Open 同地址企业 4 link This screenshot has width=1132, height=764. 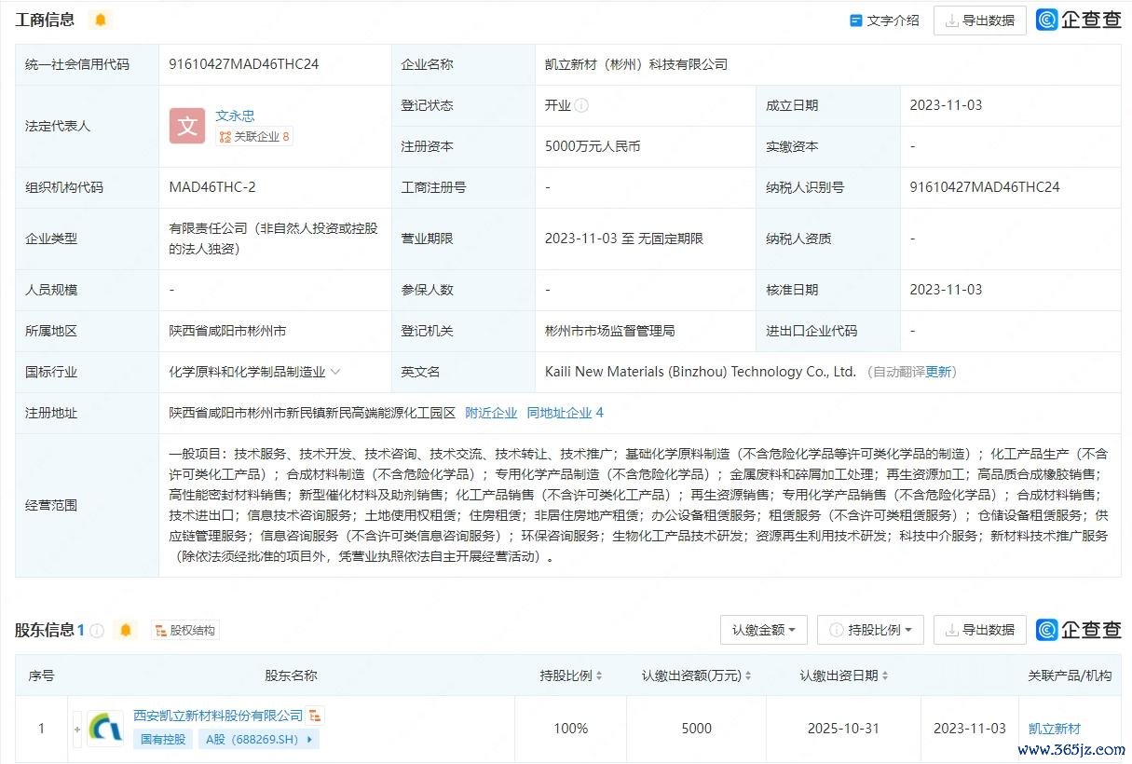pyautogui.click(x=566, y=413)
